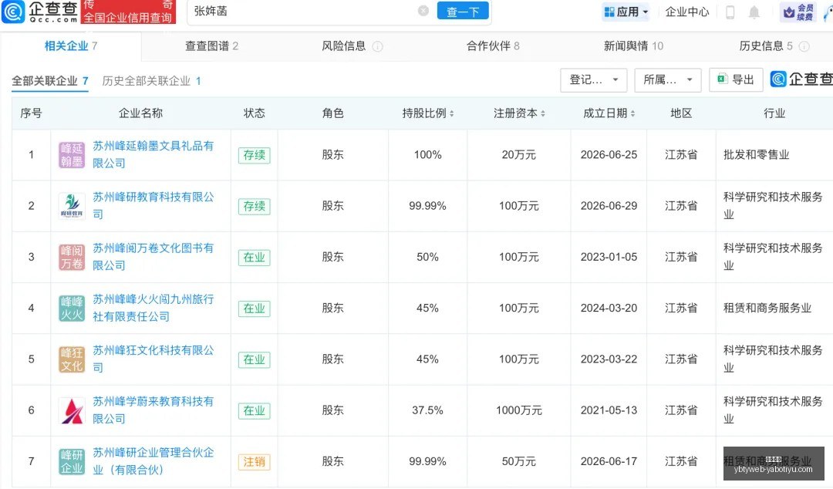The width and height of the screenshot is (833, 489).
Task: Open logo of 苏州峰峰火火闯九州旅行社
Action: [72, 308]
